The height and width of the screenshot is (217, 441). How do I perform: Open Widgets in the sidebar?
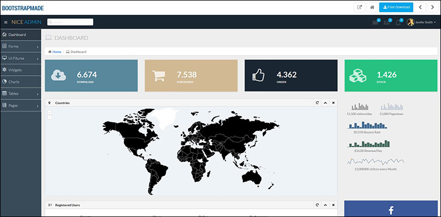point(20,70)
